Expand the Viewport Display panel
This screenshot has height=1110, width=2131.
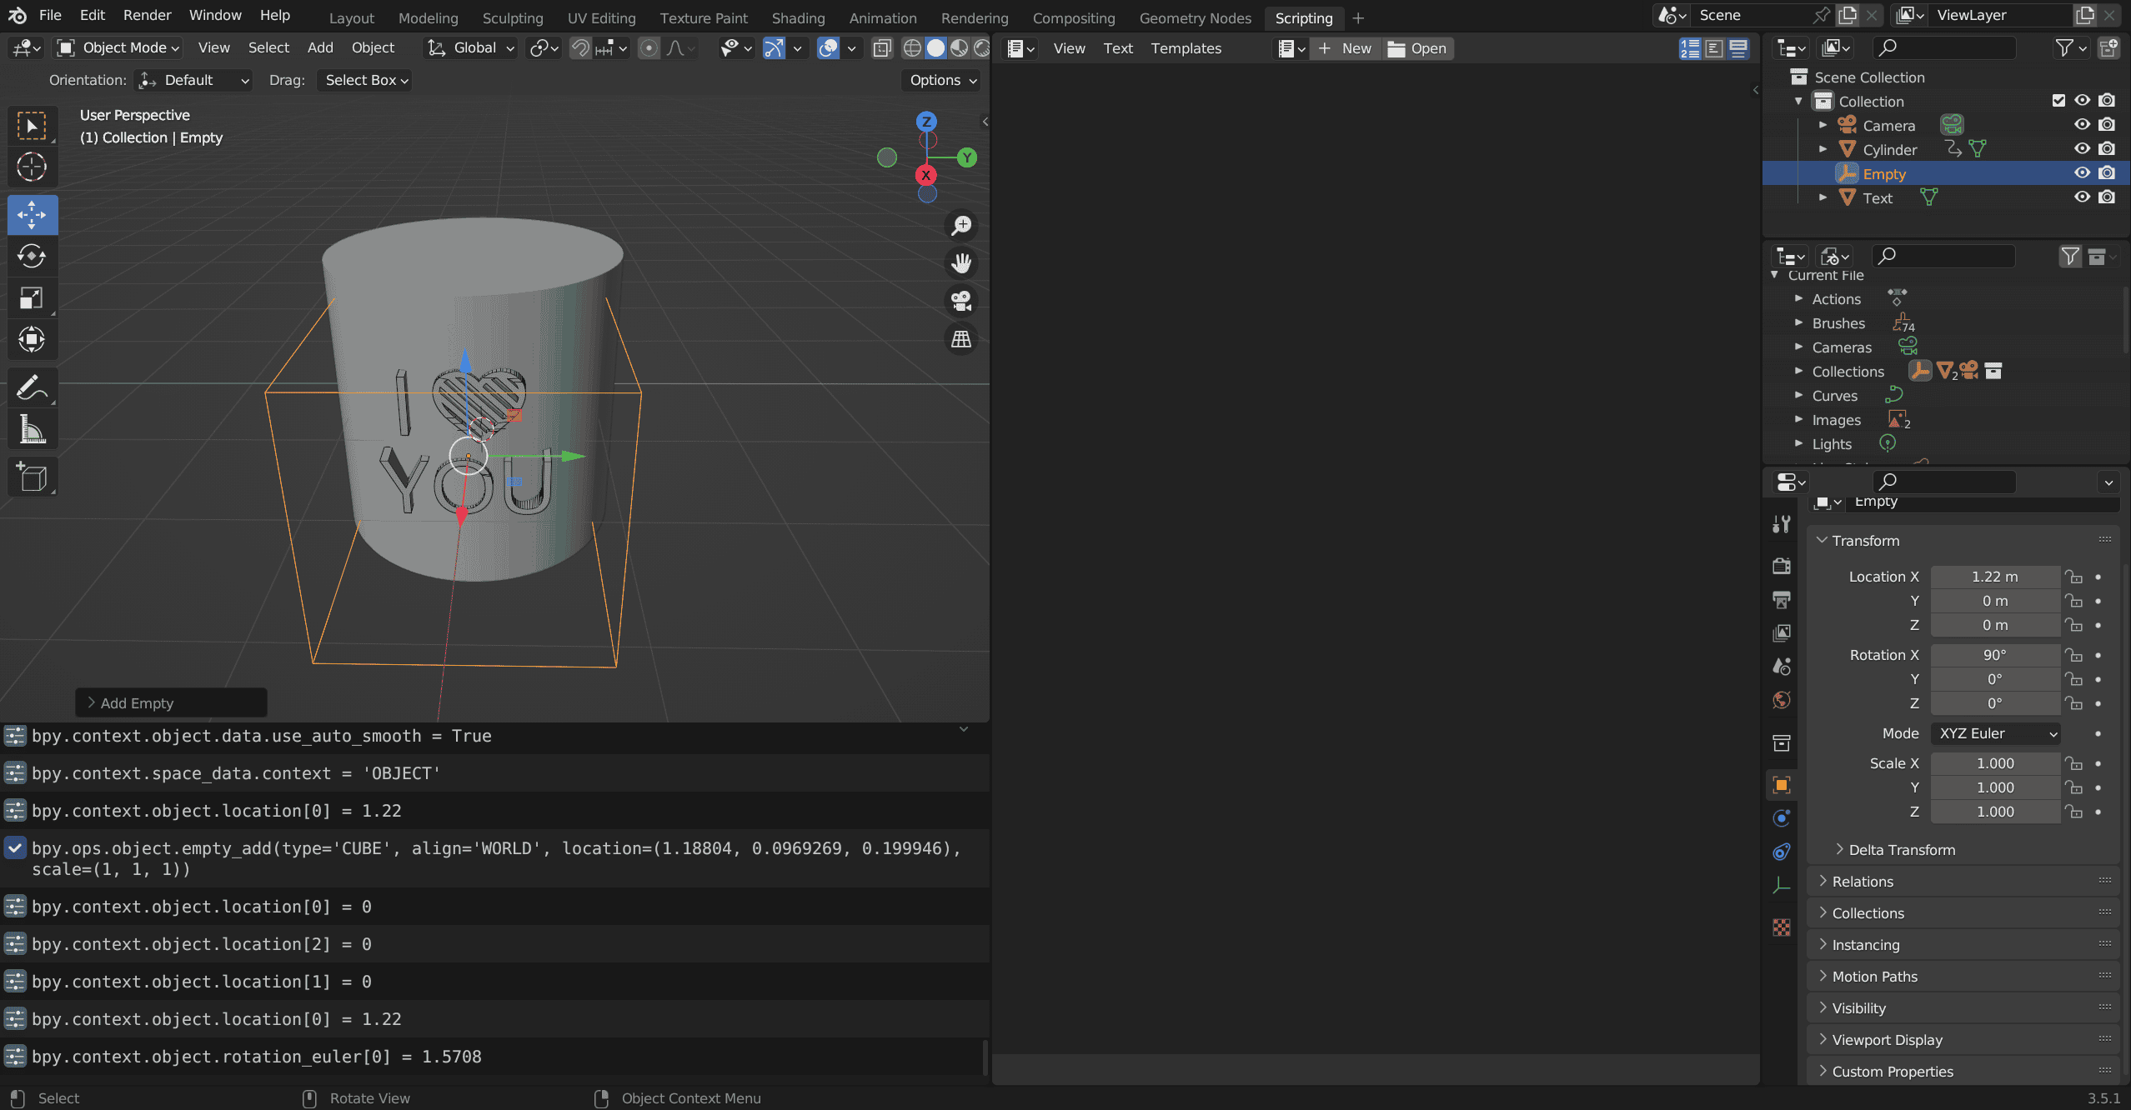1886,1040
